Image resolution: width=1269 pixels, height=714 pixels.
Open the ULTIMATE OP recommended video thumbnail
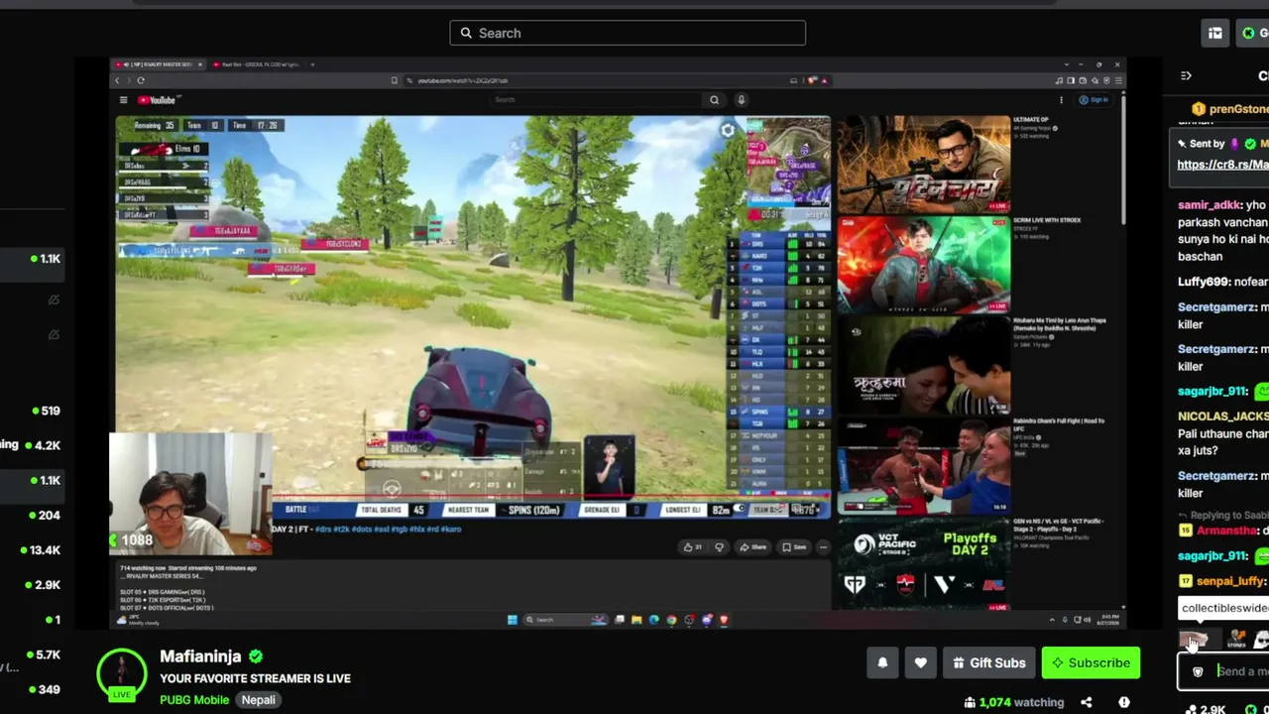click(924, 164)
